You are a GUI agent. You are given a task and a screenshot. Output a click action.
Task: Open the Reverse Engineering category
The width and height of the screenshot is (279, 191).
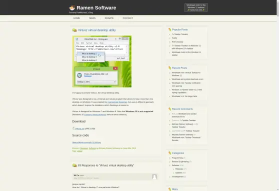tap(180, 161)
